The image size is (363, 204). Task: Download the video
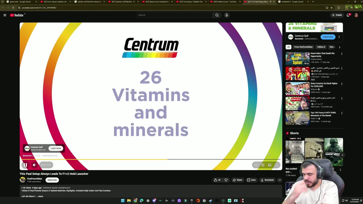267,180
